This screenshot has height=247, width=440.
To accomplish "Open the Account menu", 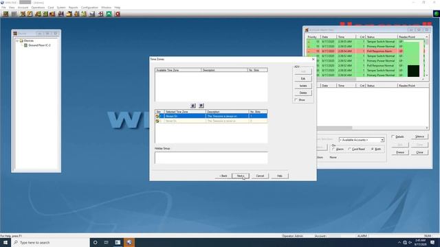I will (23, 8).
